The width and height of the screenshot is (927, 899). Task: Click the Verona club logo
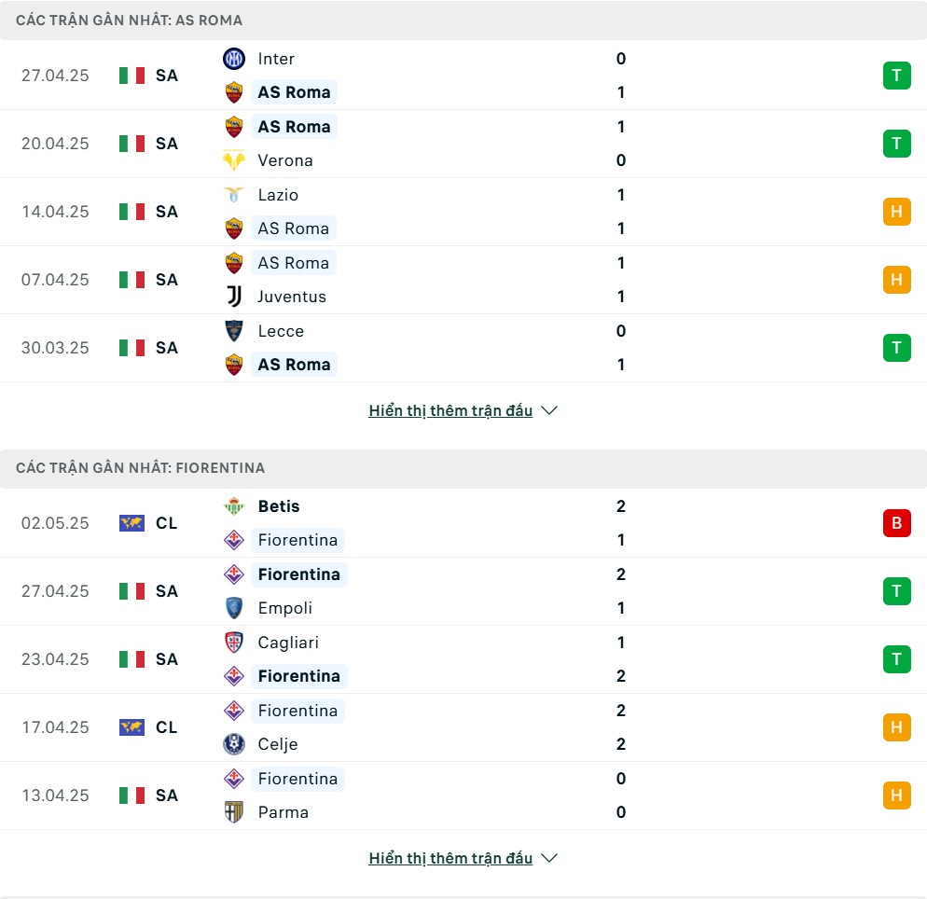pyautogui.click(x=234, y=160)
